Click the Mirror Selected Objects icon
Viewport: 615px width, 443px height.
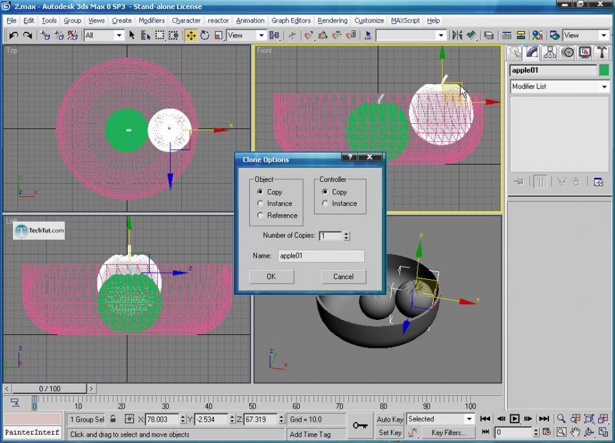457,36
